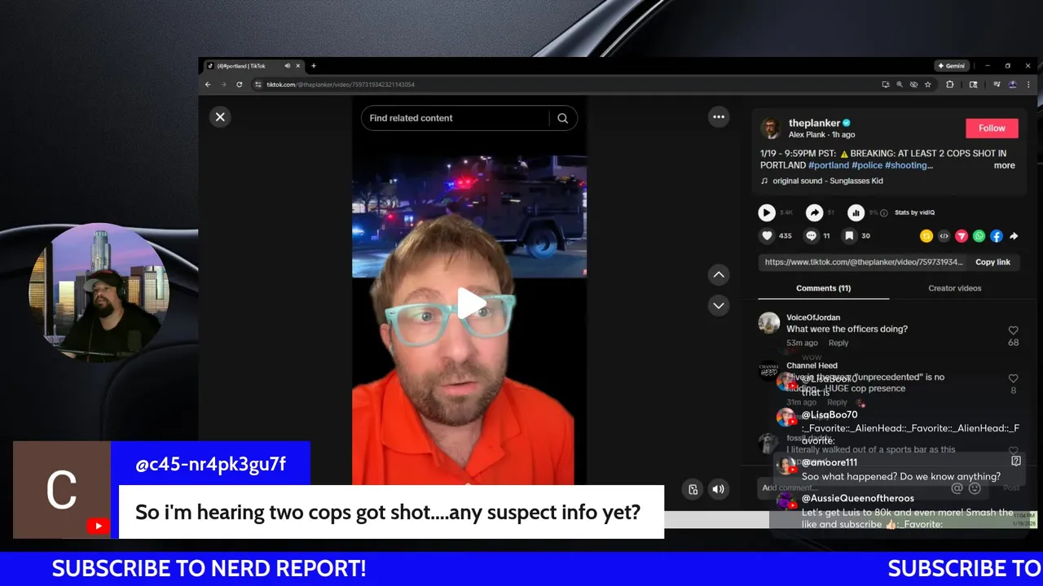Viewport: 1043px width, 586px height.
Task: Open the #portland hashtag
Action: [829, 165]
